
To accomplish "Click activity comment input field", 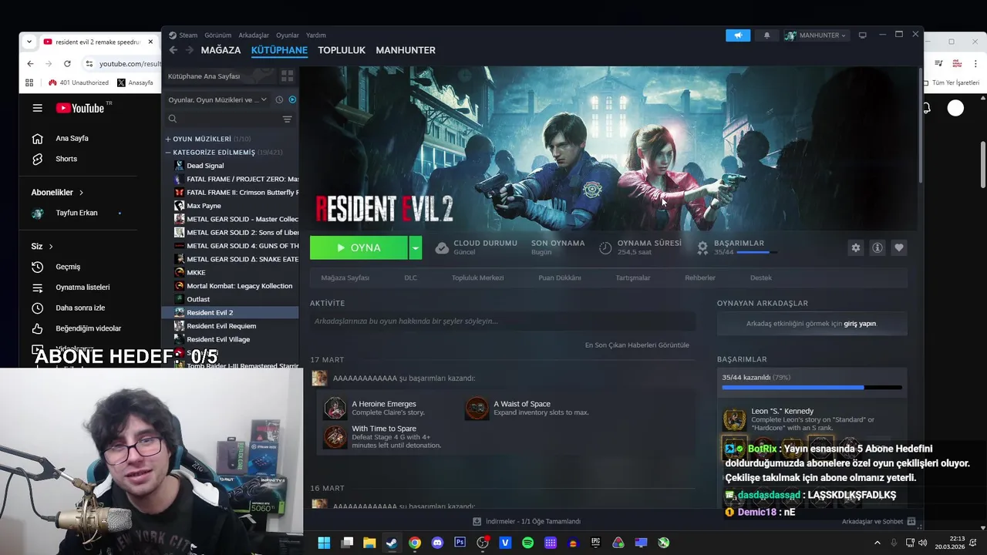I will pos(503,321).
